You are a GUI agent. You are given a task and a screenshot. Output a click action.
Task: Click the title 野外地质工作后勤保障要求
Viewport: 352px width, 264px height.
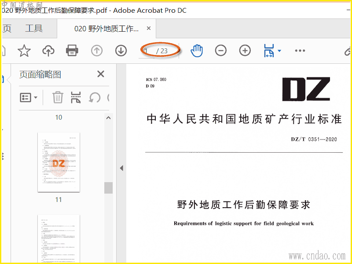[x=244, y=205]
